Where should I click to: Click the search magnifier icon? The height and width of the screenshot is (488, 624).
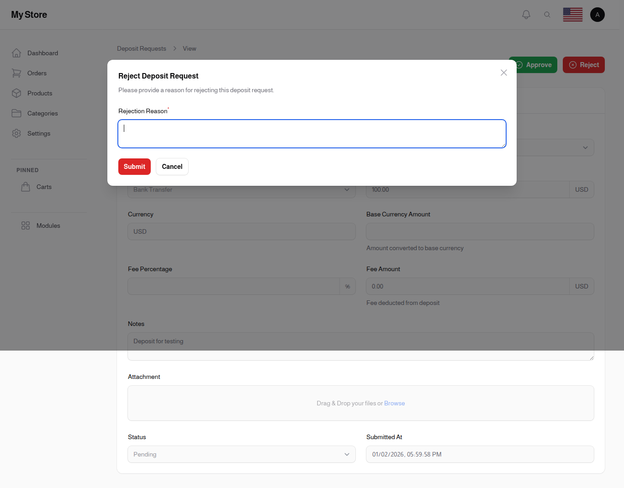(547, 14)
